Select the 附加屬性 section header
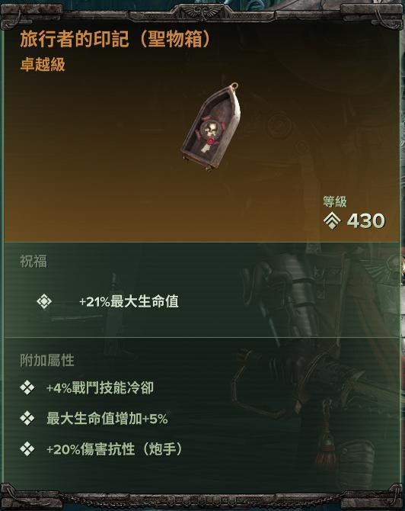 [x=47, y=360]
